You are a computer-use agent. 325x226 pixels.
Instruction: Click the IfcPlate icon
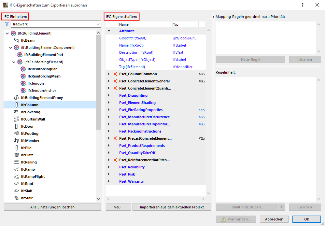(17, 155)
